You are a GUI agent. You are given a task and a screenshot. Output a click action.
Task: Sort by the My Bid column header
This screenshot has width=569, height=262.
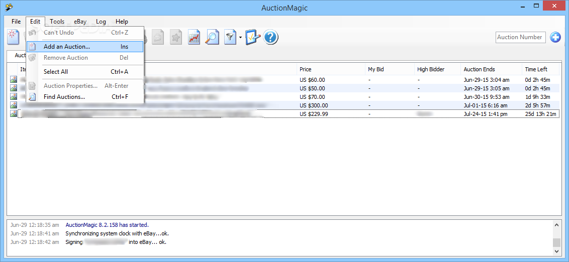point(390,69)
